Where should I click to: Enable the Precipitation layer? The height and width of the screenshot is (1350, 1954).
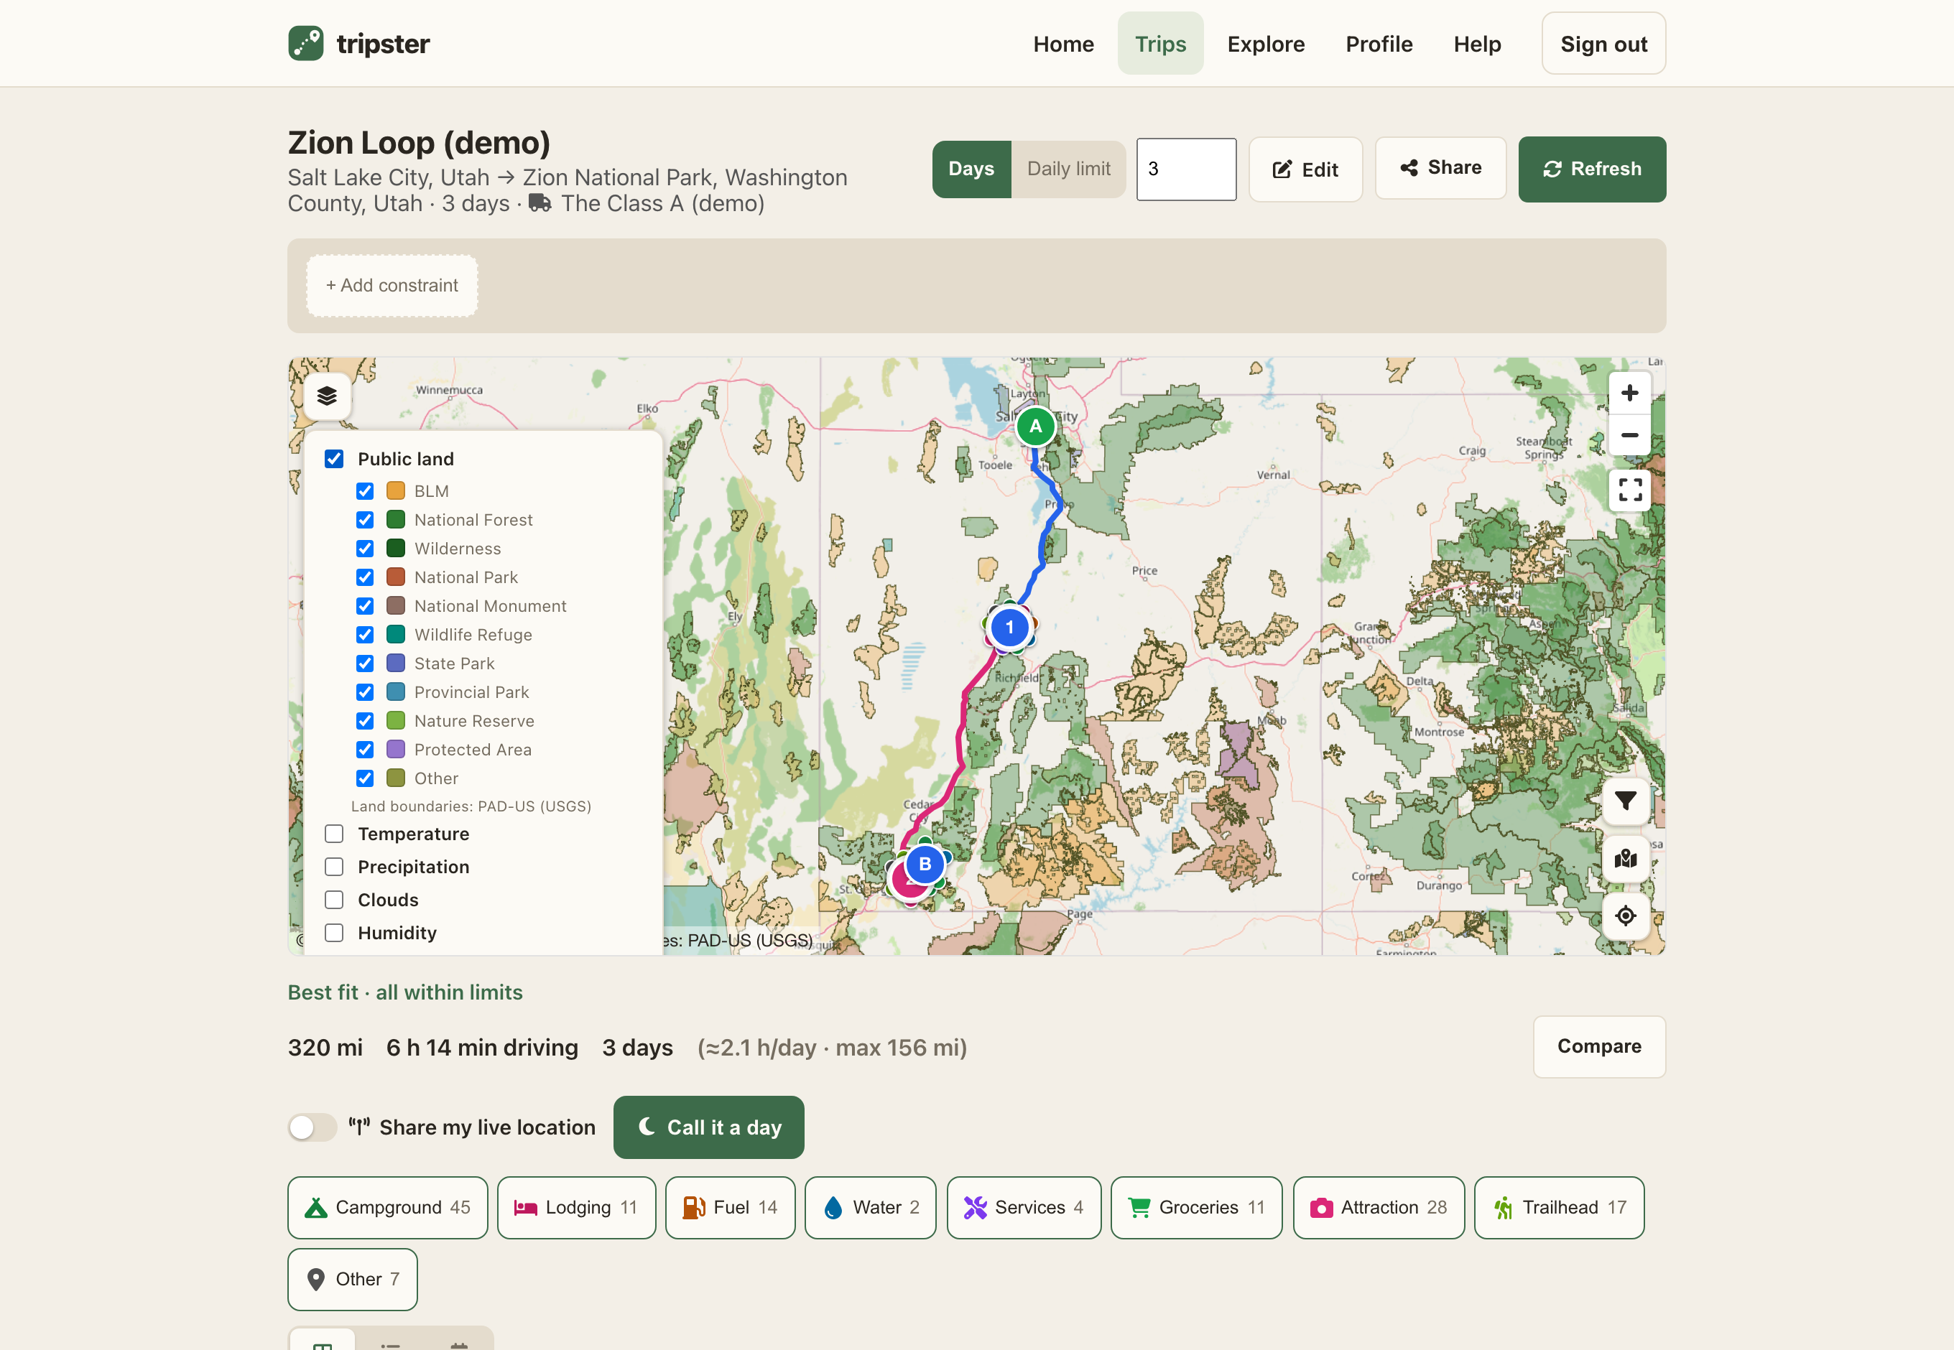pos(334,867)
